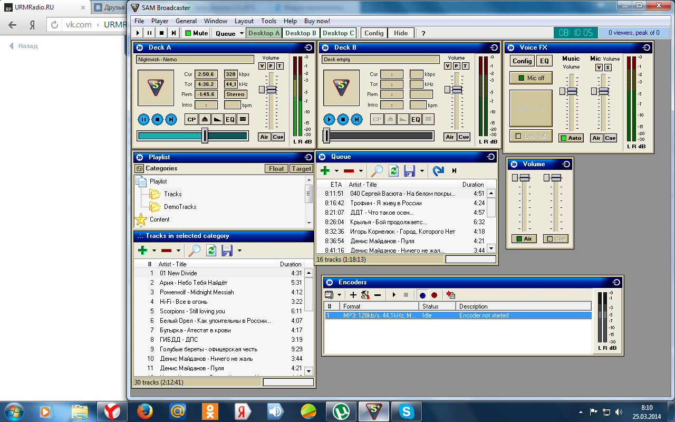
Task: Switch to Desktop B tab
Action: (x=301, y=33)
